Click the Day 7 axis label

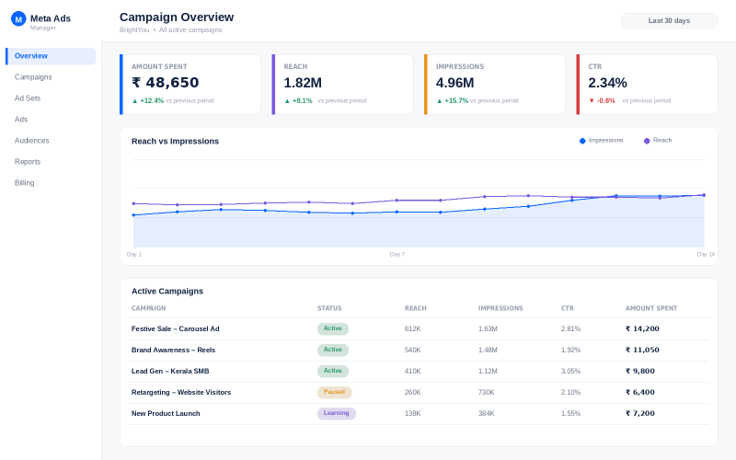397,255
